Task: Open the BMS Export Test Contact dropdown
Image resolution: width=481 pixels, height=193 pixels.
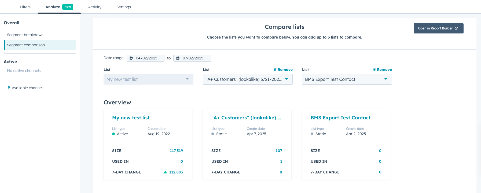Action: coord(347,79)
